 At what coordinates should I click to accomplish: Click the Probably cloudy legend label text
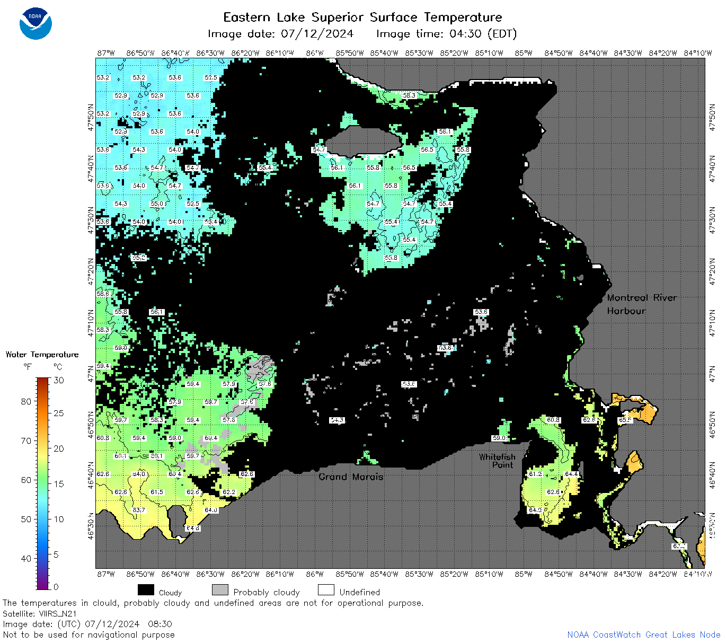click(267, 592)
